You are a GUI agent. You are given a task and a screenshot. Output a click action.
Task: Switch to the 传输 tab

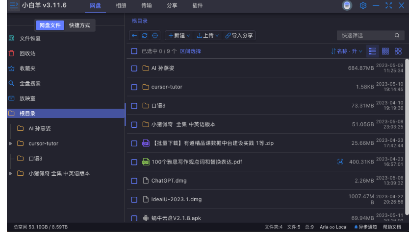coord(146,5)
